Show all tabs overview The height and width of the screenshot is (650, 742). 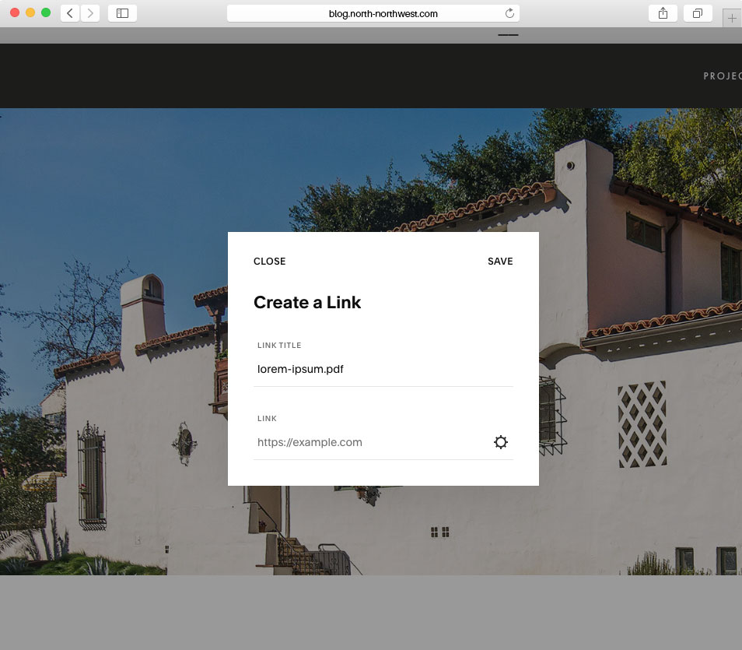697,13
